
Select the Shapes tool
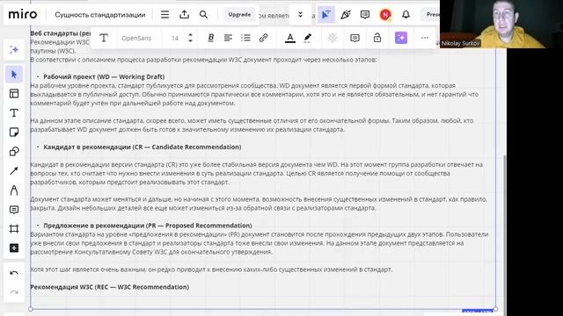click(x=14, y=152)
